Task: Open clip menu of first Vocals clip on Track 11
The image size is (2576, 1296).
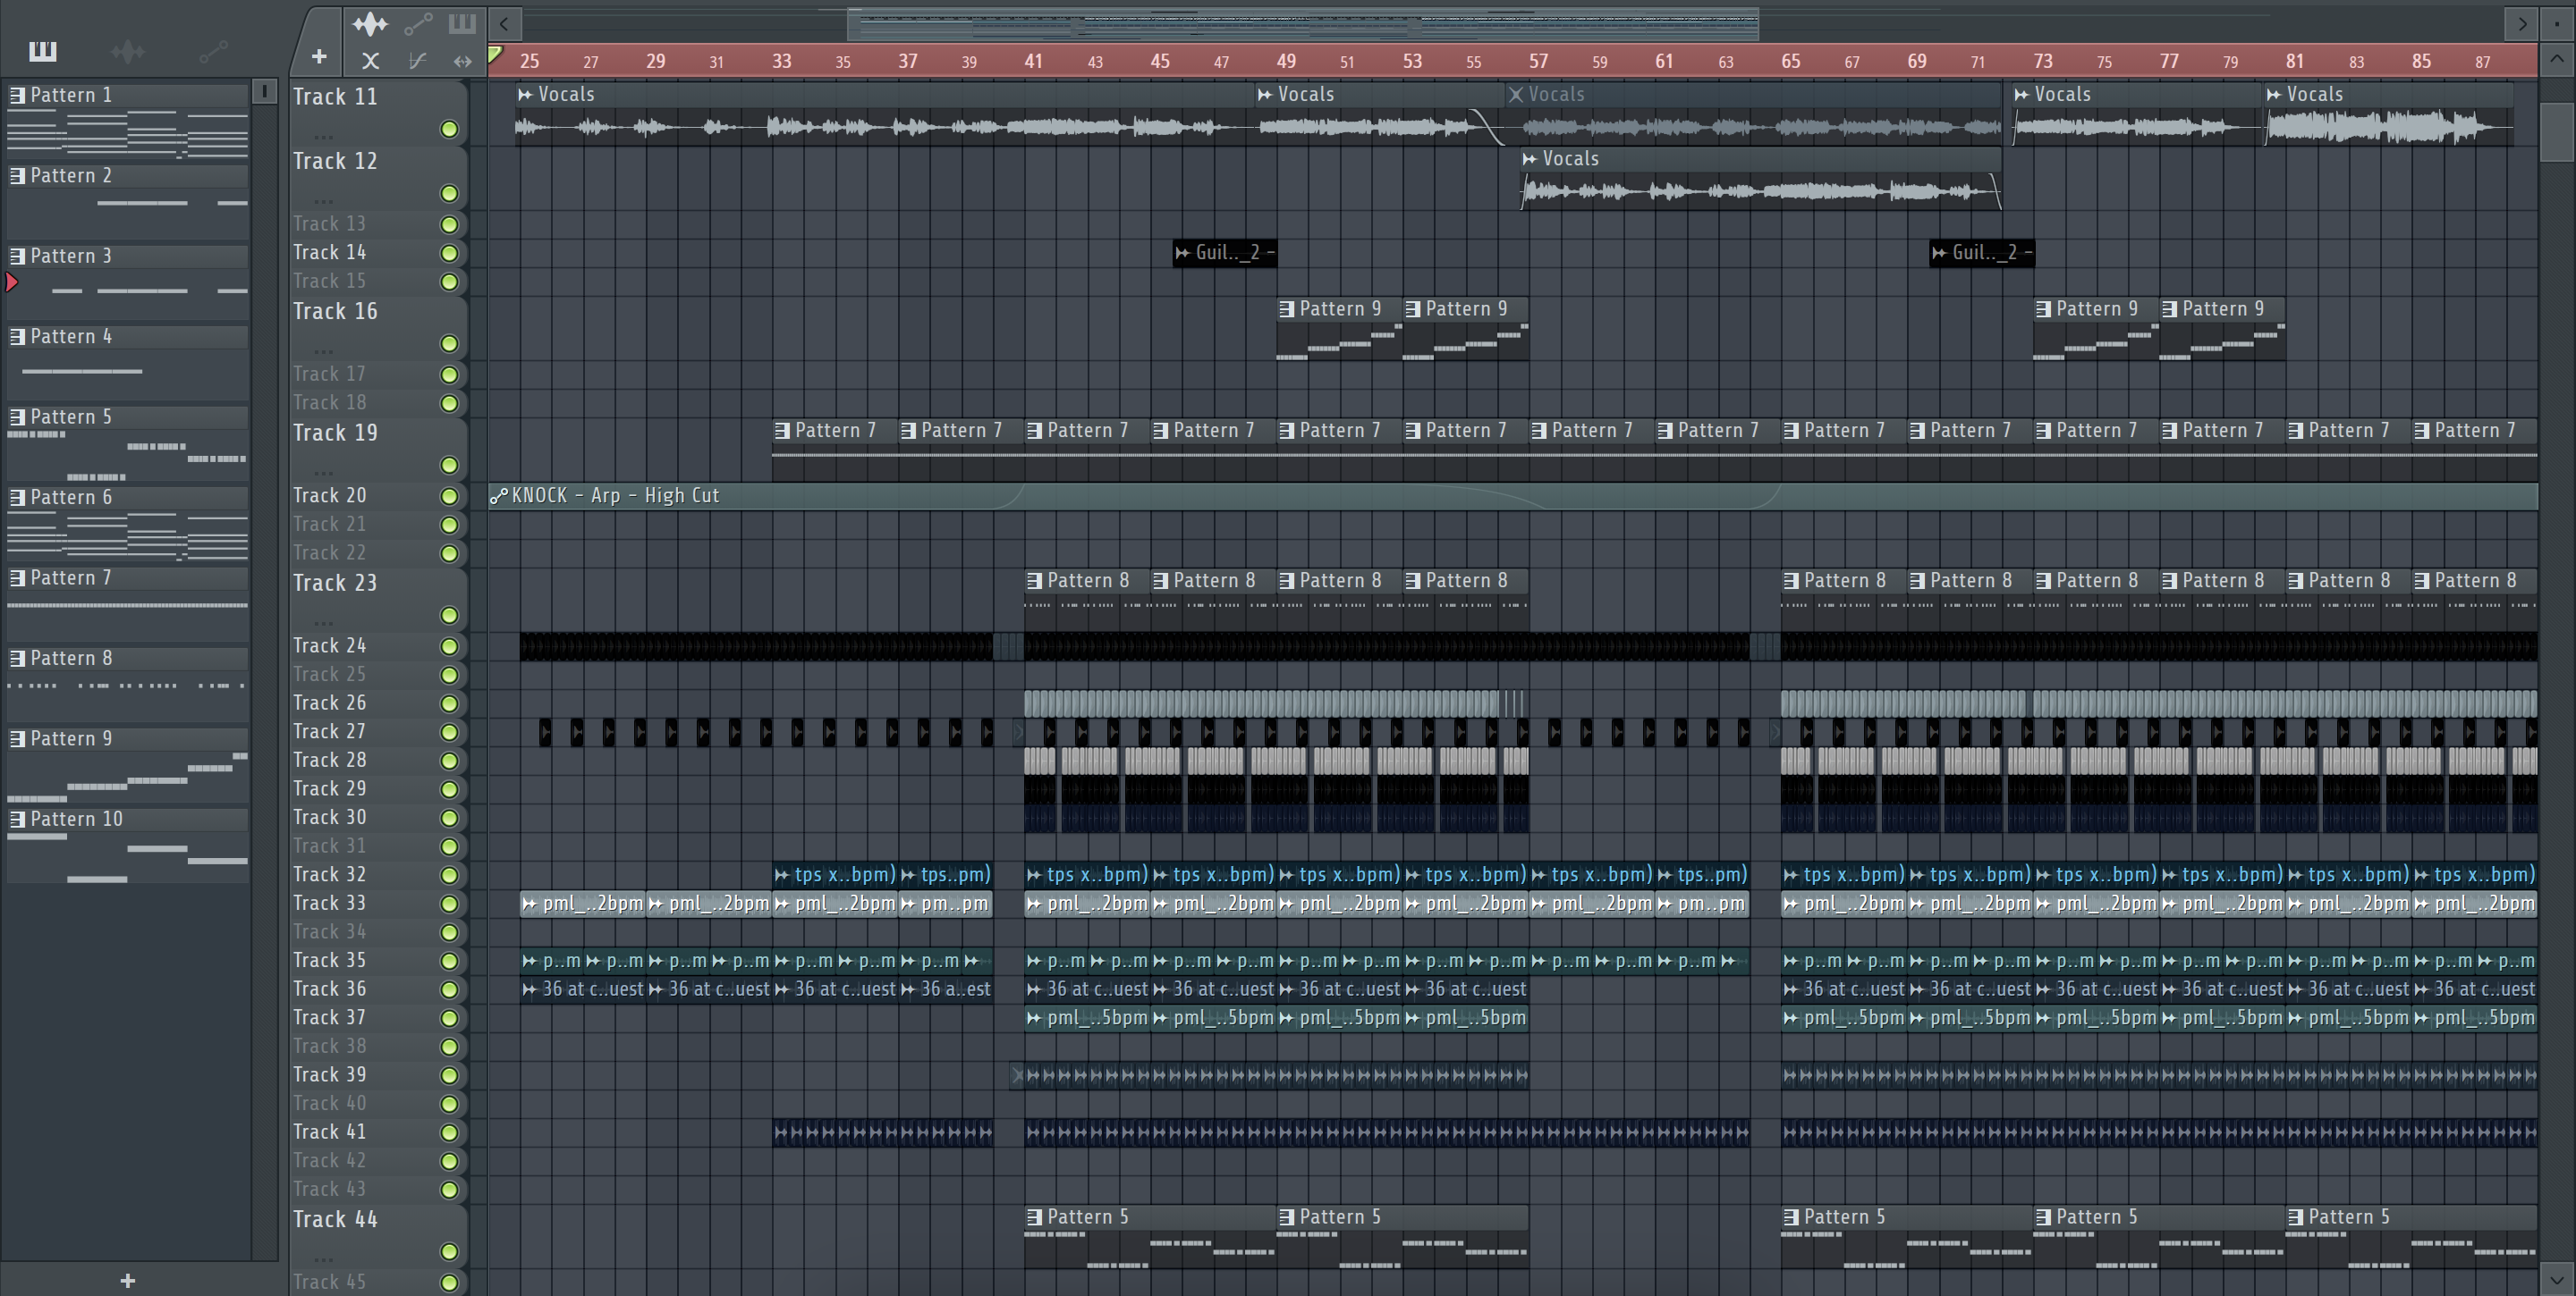Action: click(525, 94)
